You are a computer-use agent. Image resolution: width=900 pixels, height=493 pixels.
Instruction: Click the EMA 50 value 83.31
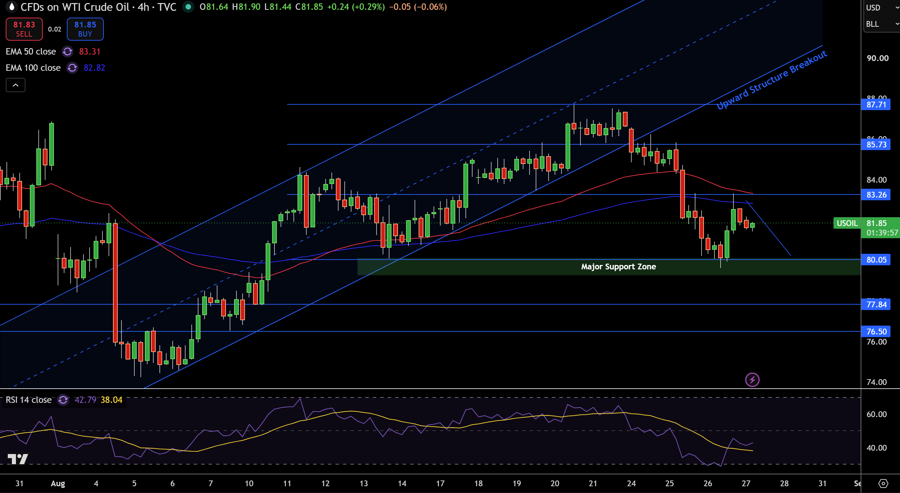90,52
